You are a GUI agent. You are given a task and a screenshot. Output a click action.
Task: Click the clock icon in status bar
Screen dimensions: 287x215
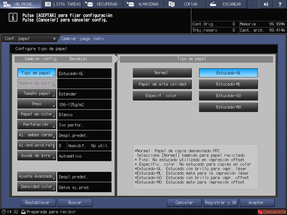click(3, 212)
